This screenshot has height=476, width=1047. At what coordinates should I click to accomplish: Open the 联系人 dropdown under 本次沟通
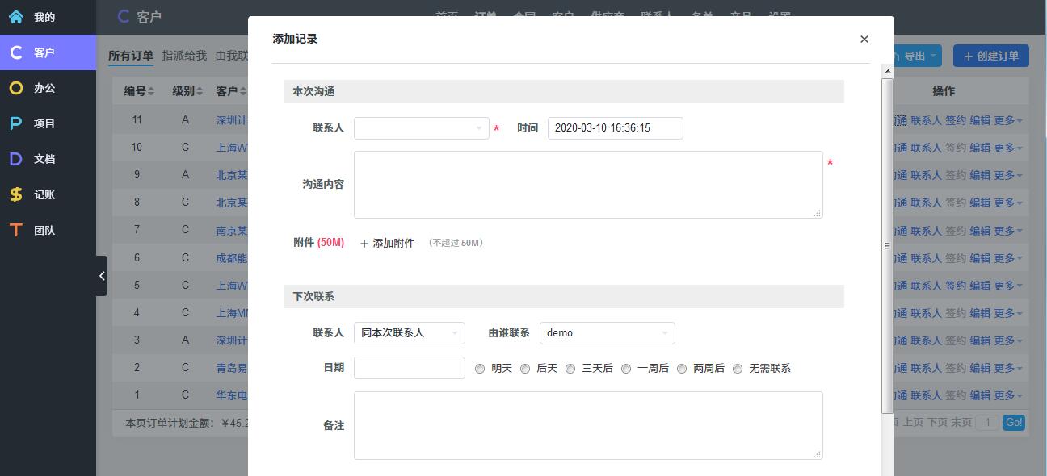(x=421, y=128)
